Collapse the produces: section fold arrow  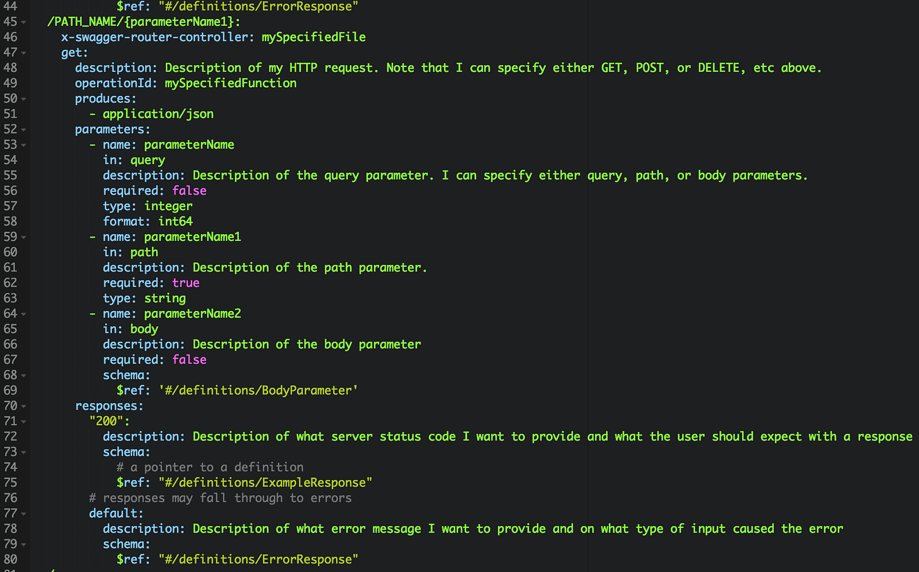click(x=24, y=99)
